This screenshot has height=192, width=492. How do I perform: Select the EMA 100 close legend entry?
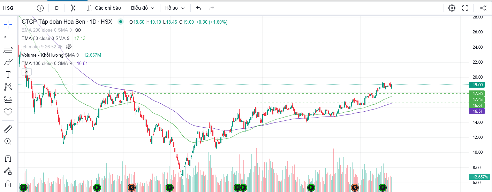tap(47, 63)
